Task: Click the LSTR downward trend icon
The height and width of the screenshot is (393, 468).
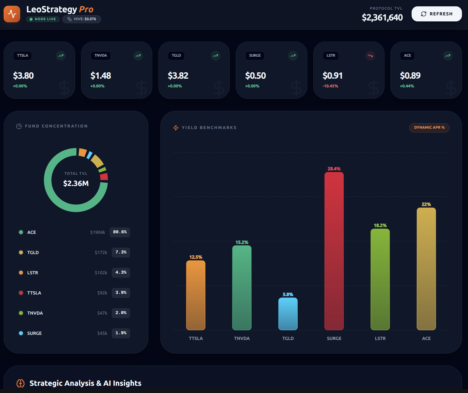Action: coord(370,56)
